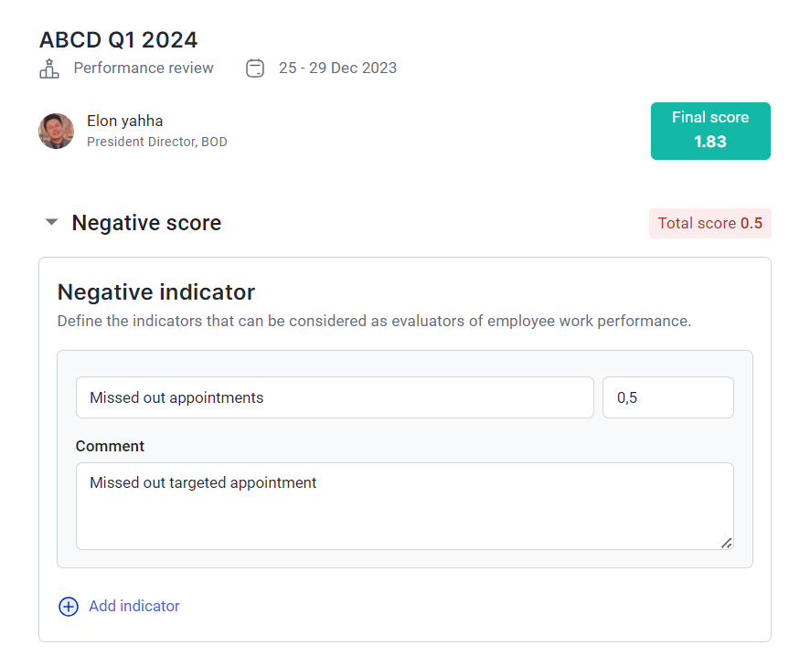Click the calendar icon beside the dates
The height and width of the screenshot is (656, 789).
click(255, 68)
